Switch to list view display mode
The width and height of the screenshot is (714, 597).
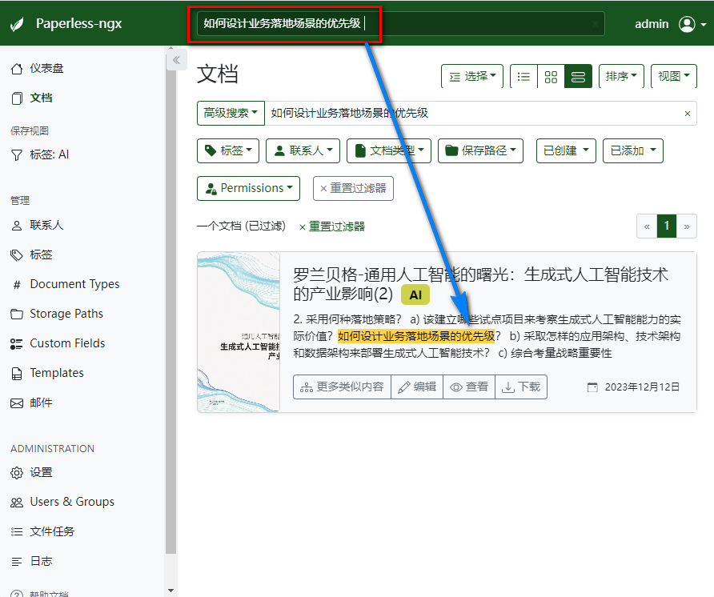click(x=523, y=77)
